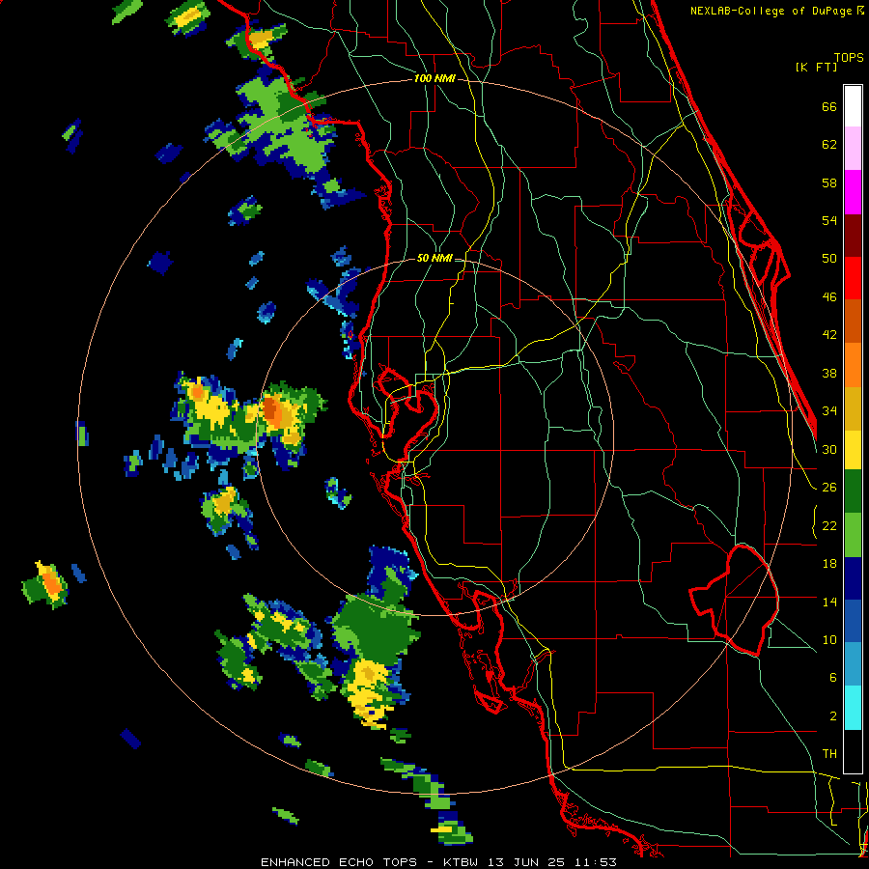Click the yellow swatch beside label 30
Viewport: 869px width, 869px height.
[853, 449]
